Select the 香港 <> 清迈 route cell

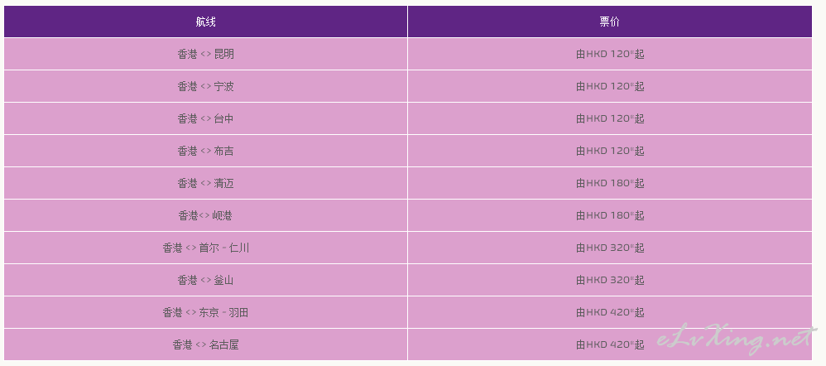pyautogui.click(x=205, y=183)
